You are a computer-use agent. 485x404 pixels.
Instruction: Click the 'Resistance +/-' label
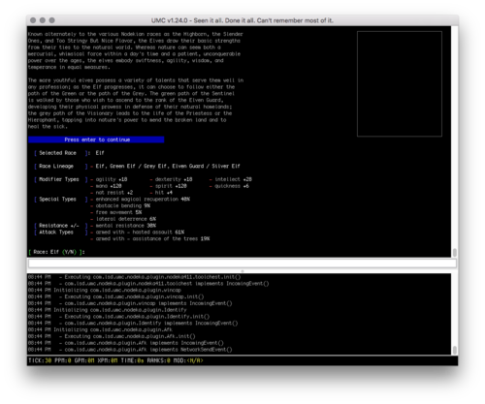(59, 226)
